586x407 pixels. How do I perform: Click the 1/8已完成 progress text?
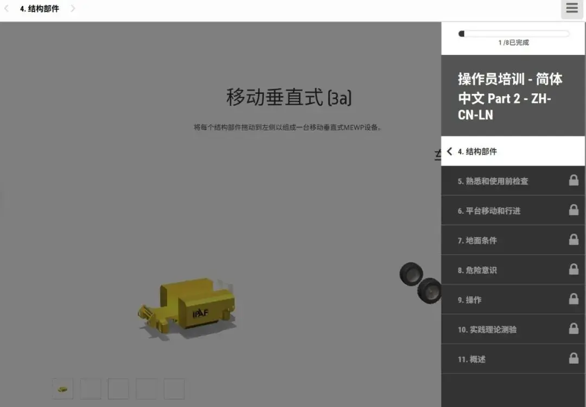513,43
